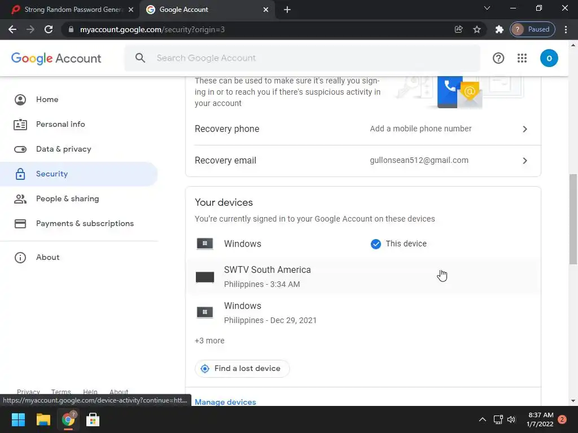Click the Home sidebar icon
578x433 pixels.
tap(20, 99)
